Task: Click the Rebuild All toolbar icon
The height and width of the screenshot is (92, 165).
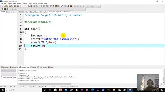Action: coord(59,6)
